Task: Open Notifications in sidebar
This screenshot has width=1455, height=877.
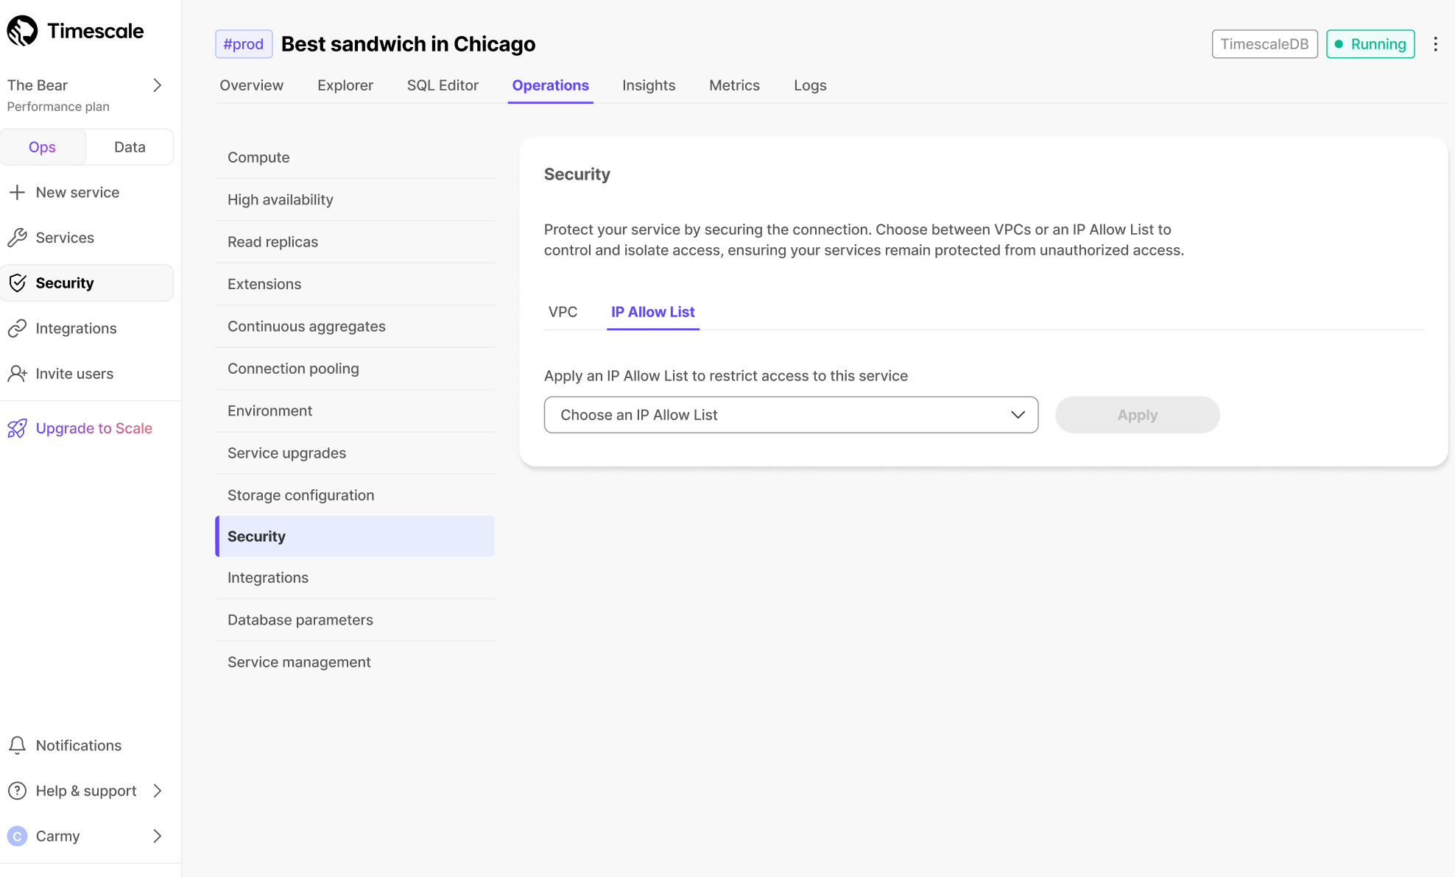Action: point(79,745)
